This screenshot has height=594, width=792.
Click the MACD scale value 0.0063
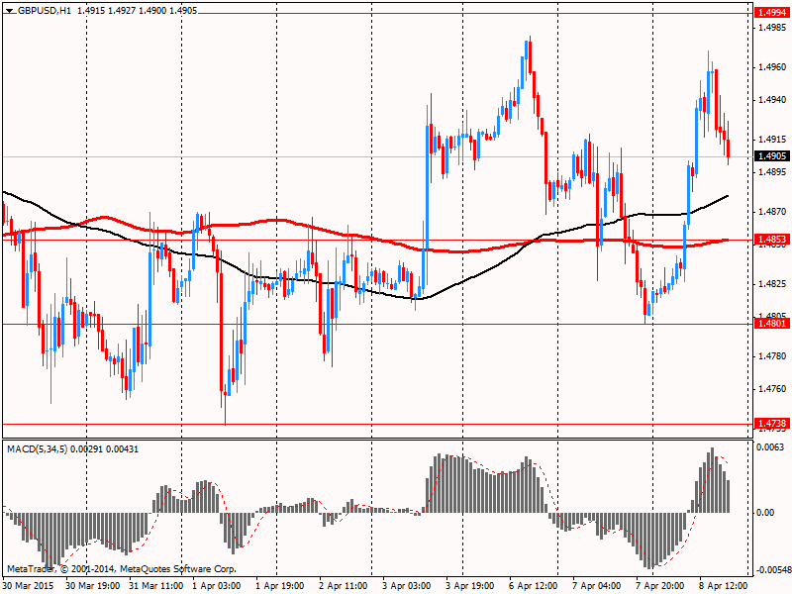[771, 447]
